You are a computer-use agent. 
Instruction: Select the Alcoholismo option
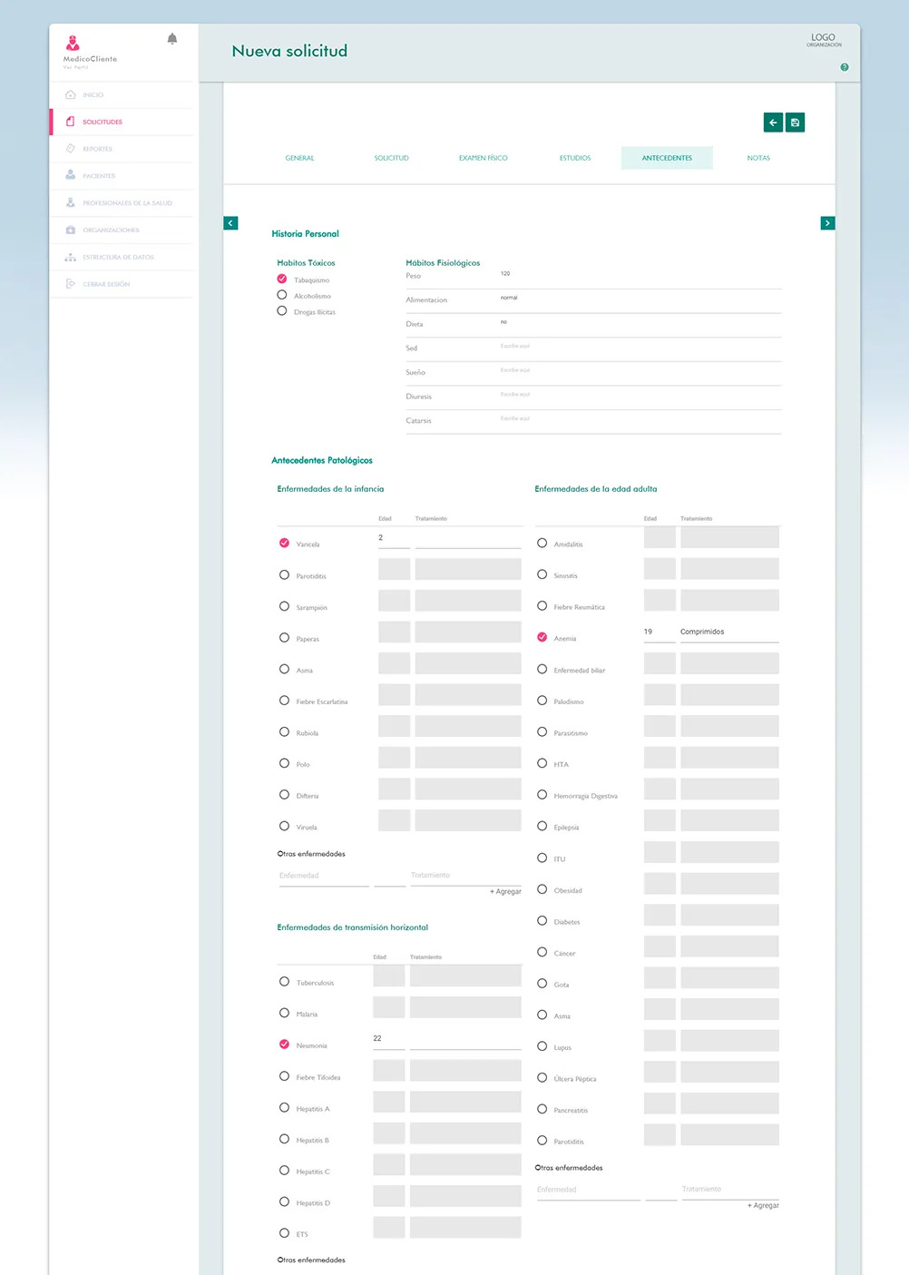pos(282,295)
